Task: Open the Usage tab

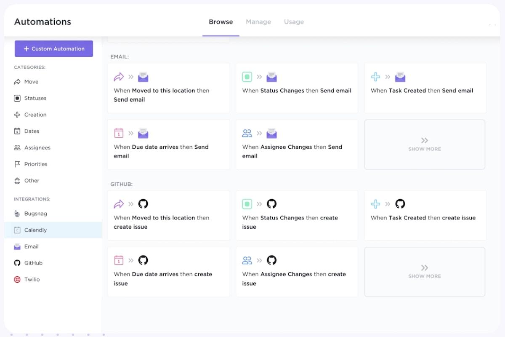Action: tap(294, 22)
